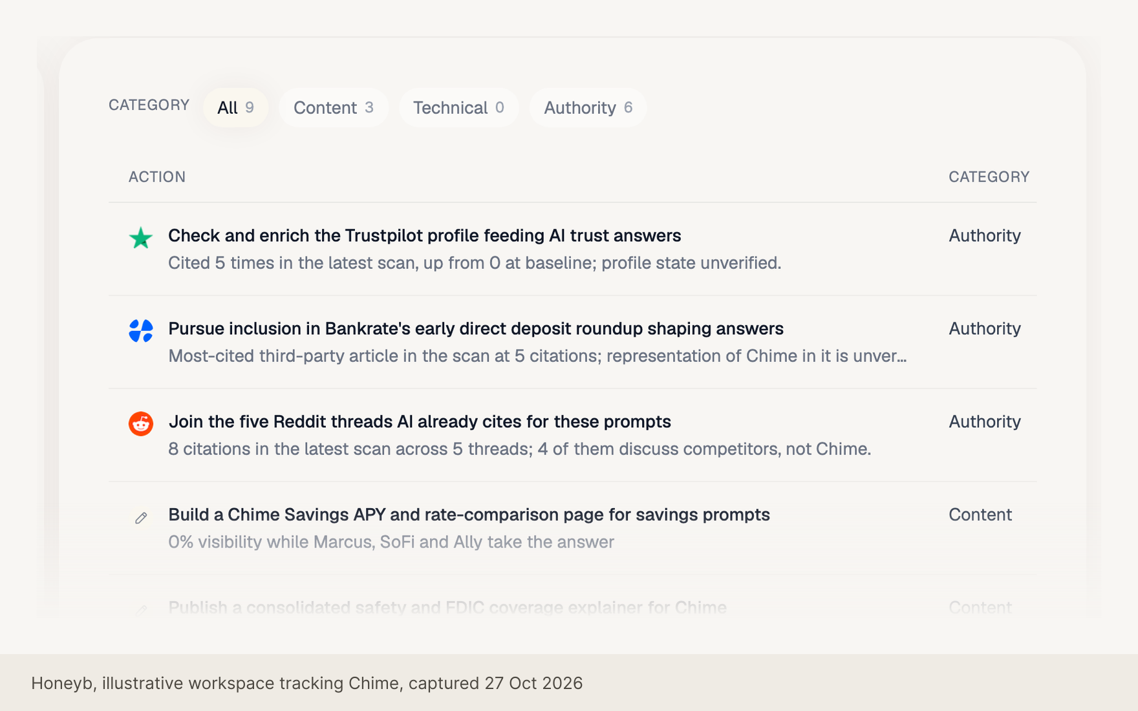The image size is (1138, 711).
Task: Open the Bankrate direct deposit roundup action
Action: [x=476, y=329]
